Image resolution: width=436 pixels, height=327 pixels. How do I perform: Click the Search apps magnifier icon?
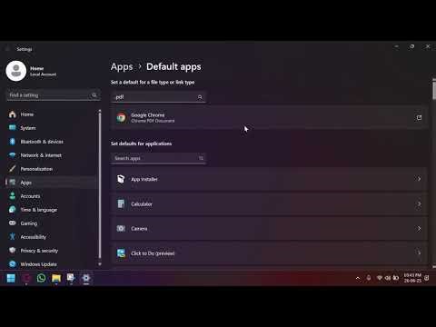201,158
